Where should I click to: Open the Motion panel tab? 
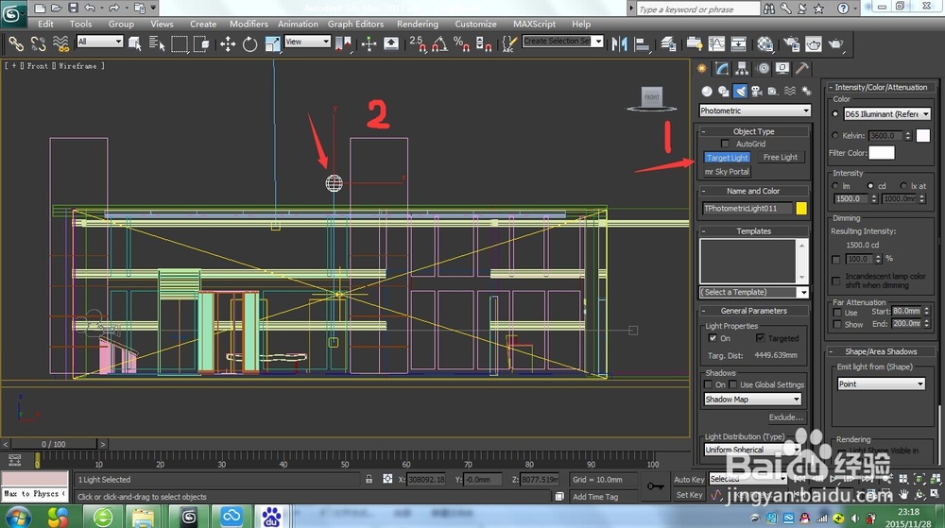tap(763, 69)
